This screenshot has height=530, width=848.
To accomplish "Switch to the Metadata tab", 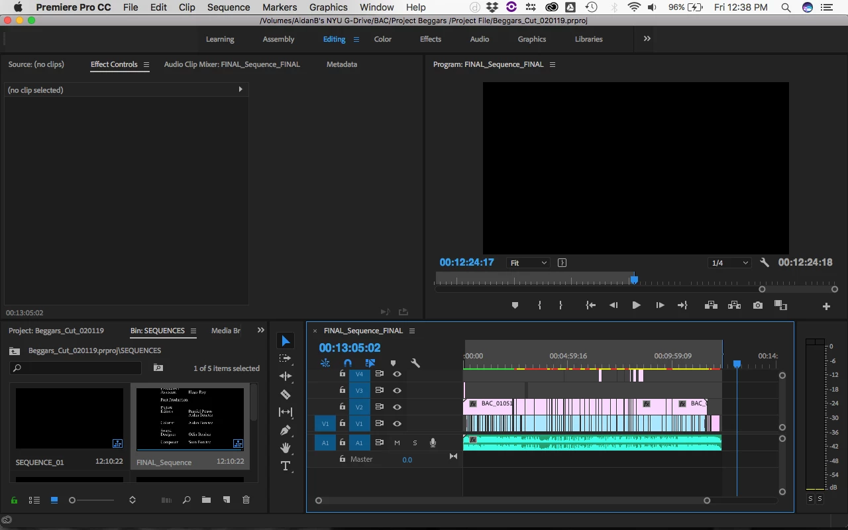I will 342,64.
